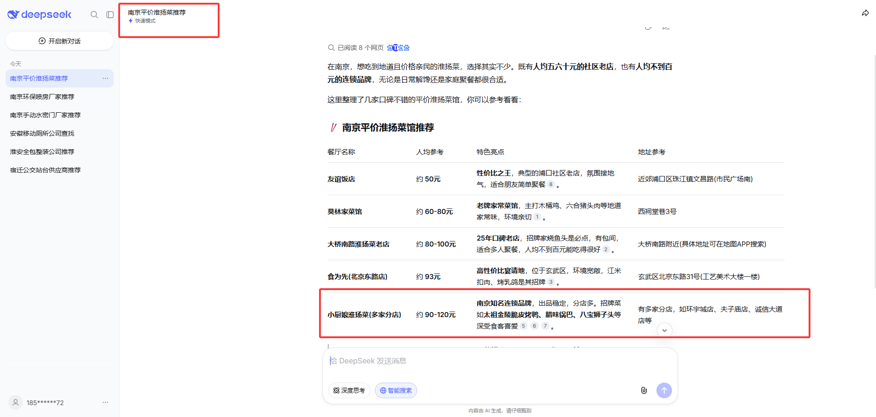Viewport: 876px width, 417px height.
Task: Open options for 南京平价淮扬菜推荐 chat
Action: (105, 78)
